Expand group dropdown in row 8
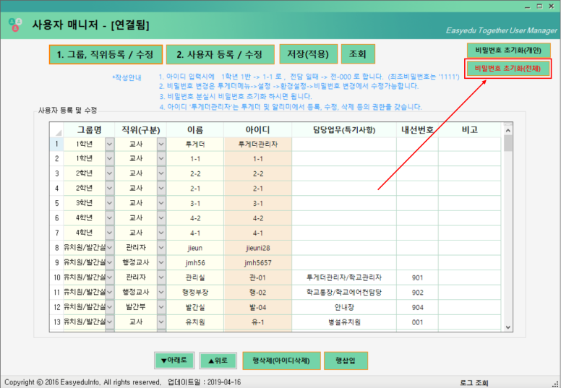Viewport: 561px width, 388px height. pyautogui.click(x=109, y=247)
